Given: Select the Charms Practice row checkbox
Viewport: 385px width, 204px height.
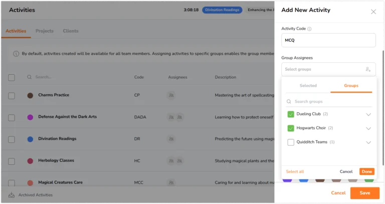Looking at the screenshot, I should click(x=12, y=96).
